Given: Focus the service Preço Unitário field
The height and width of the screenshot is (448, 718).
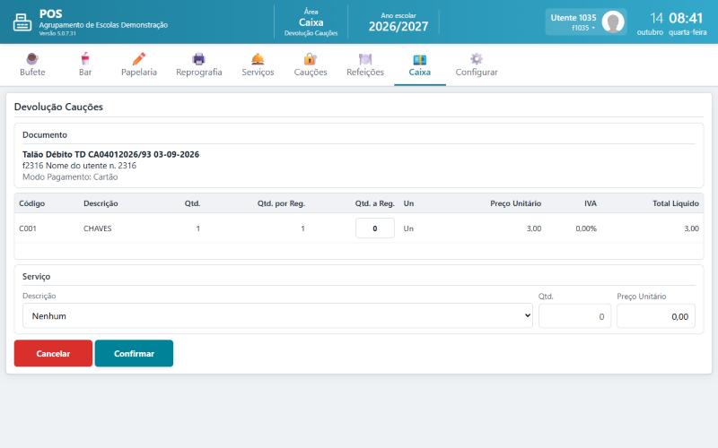Looking at the screenshot, I should coord(656,316).
